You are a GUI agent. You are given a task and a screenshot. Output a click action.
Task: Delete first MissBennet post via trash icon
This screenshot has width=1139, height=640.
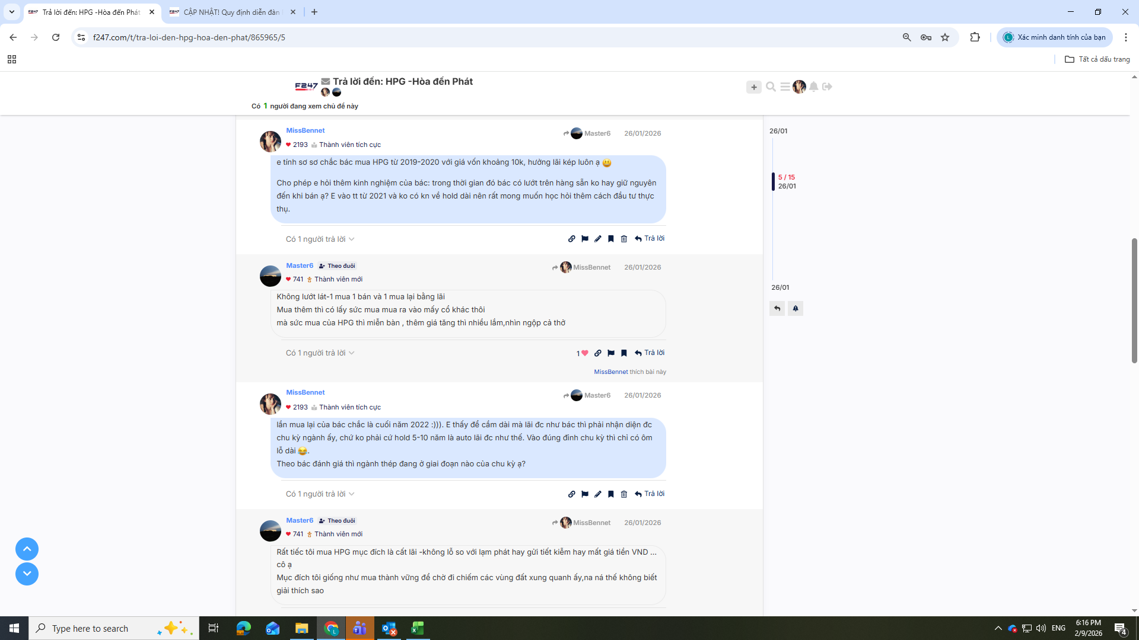tap(624, 239)
